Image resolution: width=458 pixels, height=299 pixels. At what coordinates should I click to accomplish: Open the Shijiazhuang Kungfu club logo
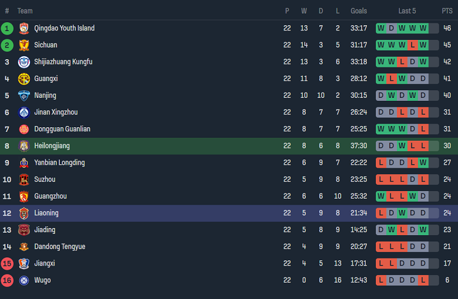23,62
